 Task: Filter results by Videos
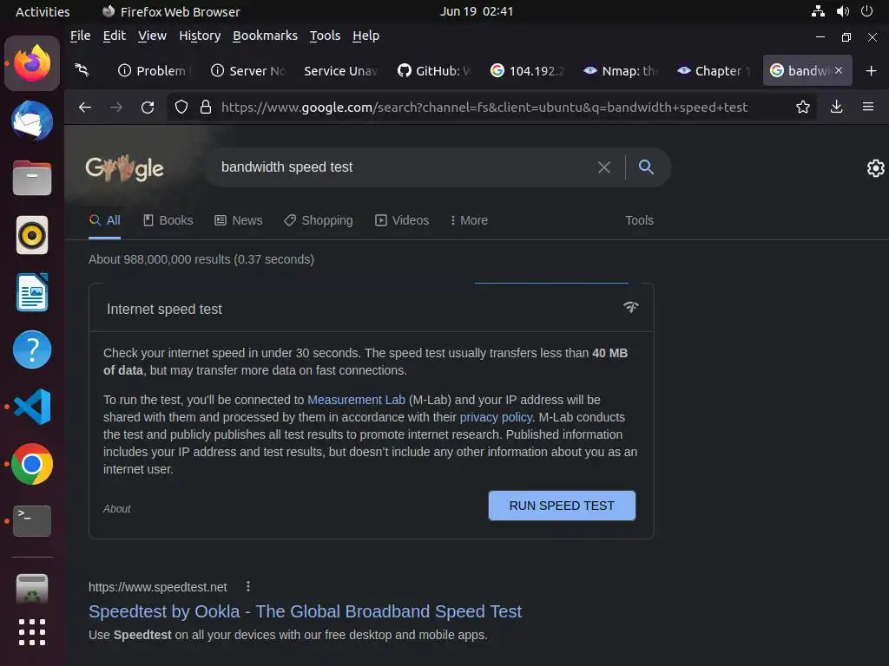[x=401, y=220]
